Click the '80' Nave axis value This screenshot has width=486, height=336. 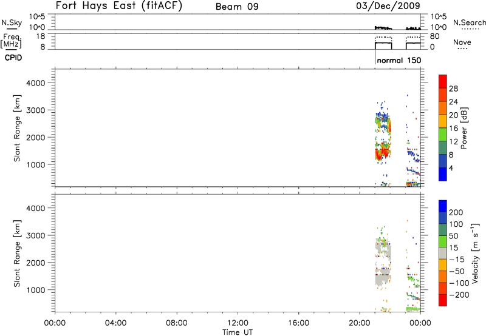434,36
